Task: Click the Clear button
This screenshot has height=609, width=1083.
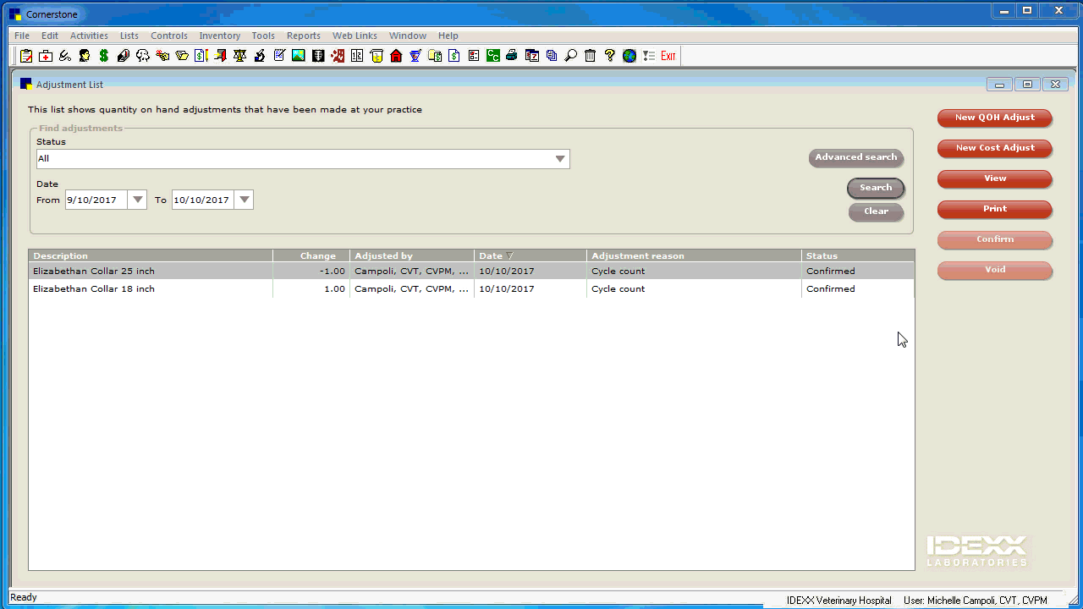Action: click(x=876, y=211)
